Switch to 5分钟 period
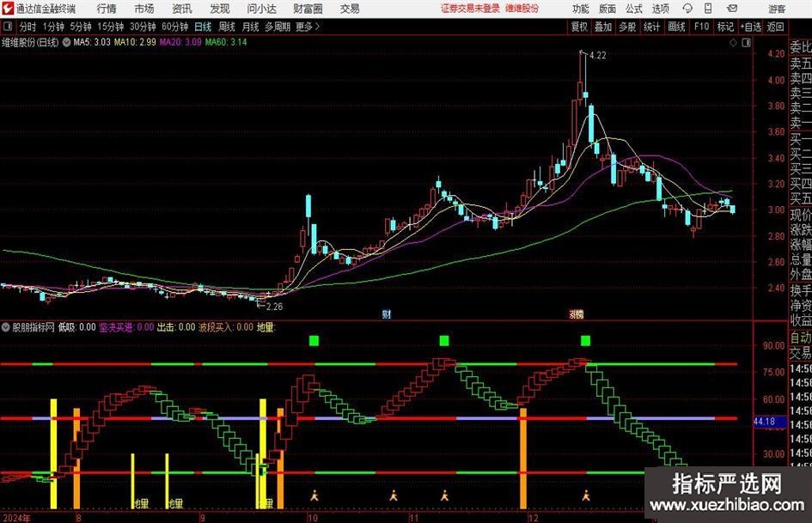 coord(81,27)
